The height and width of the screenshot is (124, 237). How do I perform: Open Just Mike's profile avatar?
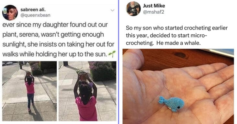(133, 9)
